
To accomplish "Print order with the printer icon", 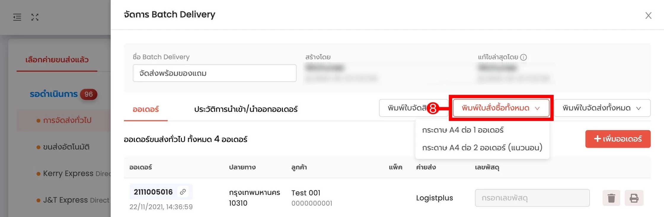I will (634, 198).
